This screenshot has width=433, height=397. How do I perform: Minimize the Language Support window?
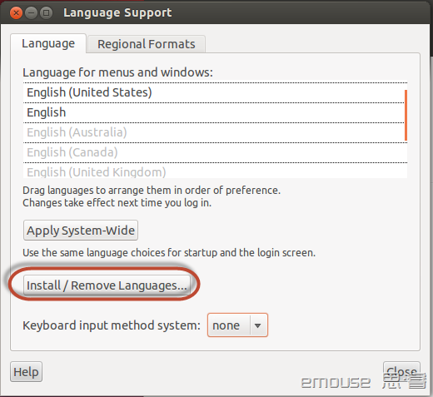[x=31, y=13]
